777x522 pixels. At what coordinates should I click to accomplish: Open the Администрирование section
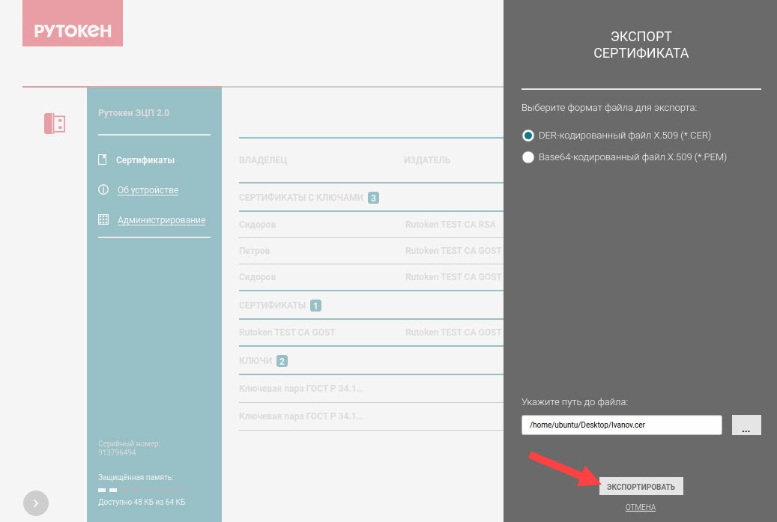click(x=161, y=220)
